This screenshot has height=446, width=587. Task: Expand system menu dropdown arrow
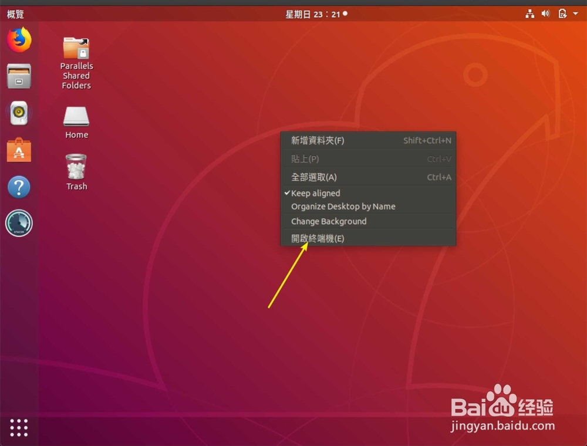click(576, 14)
